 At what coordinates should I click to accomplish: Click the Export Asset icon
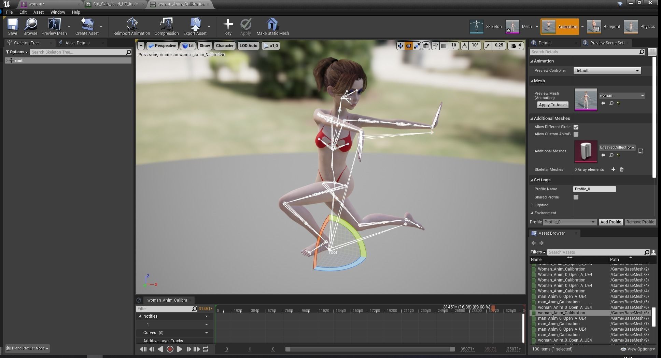point(195,27)
